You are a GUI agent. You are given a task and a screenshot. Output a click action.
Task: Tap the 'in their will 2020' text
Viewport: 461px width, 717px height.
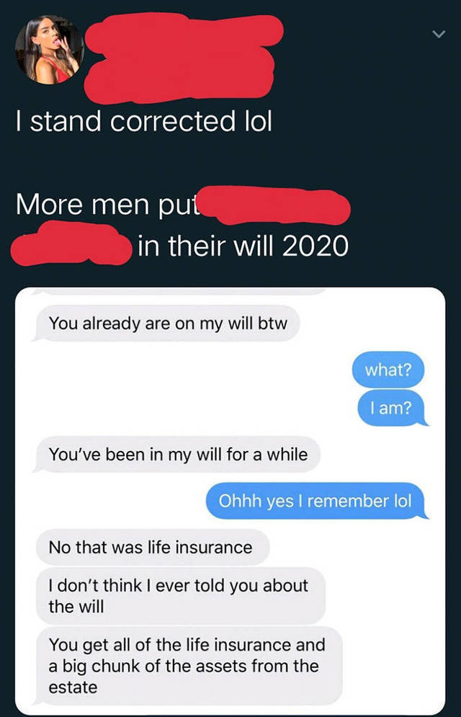click(x=243, y=246)
